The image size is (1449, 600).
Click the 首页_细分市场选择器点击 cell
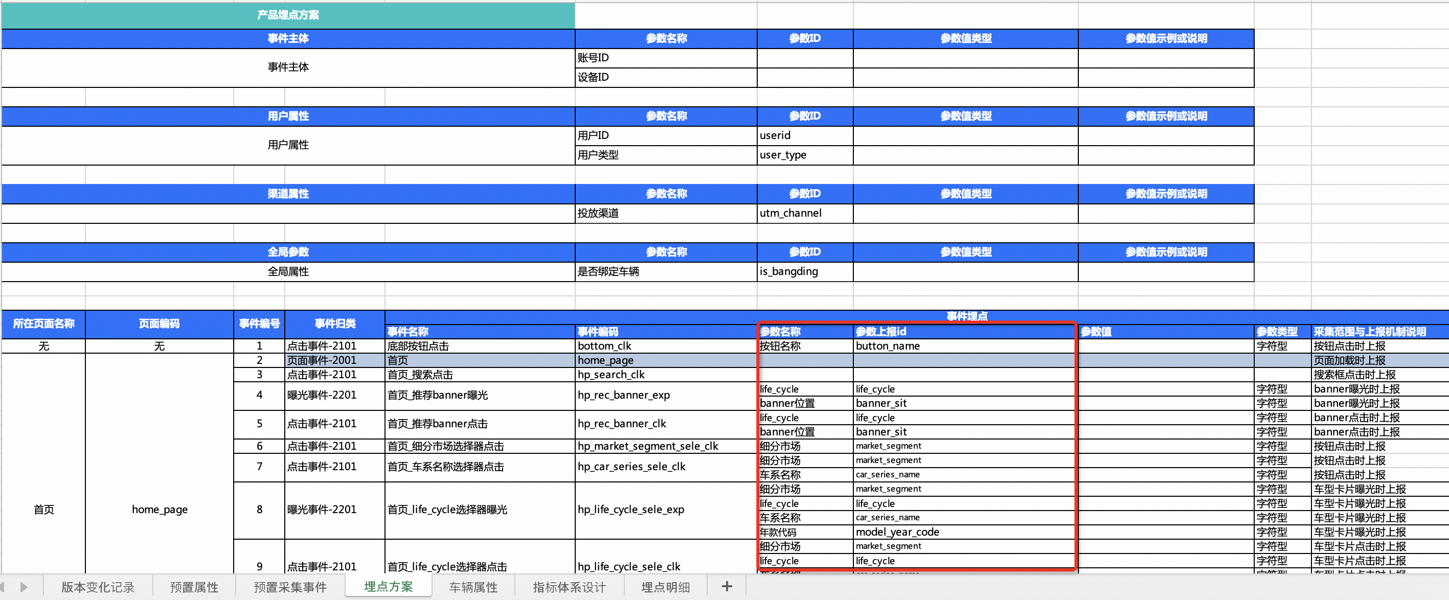pyautogui.click(x=480, y=447)
